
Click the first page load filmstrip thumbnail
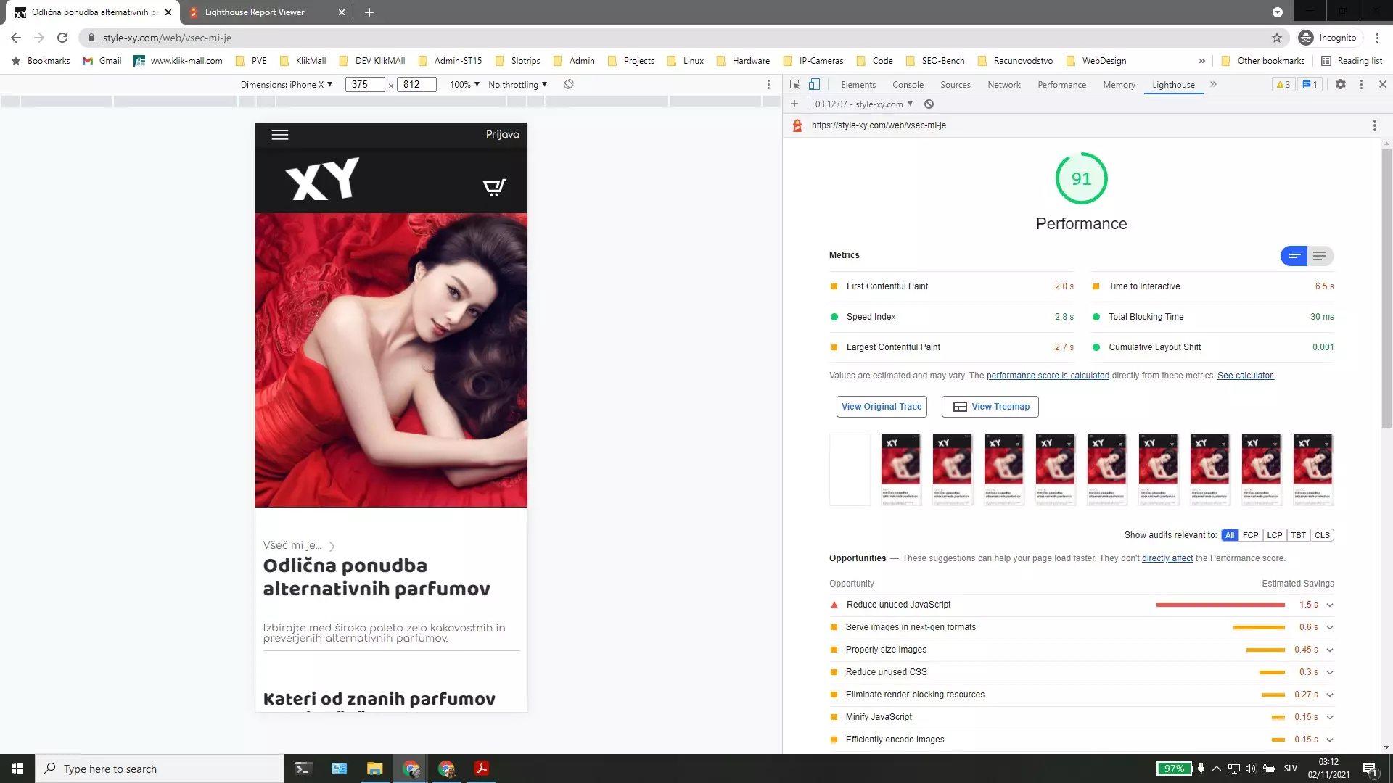[849, 469]
